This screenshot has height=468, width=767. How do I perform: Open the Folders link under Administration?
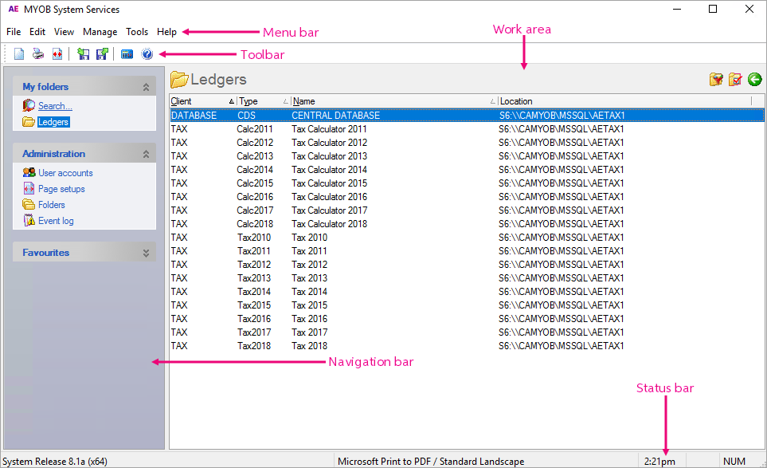pos(51,205)
